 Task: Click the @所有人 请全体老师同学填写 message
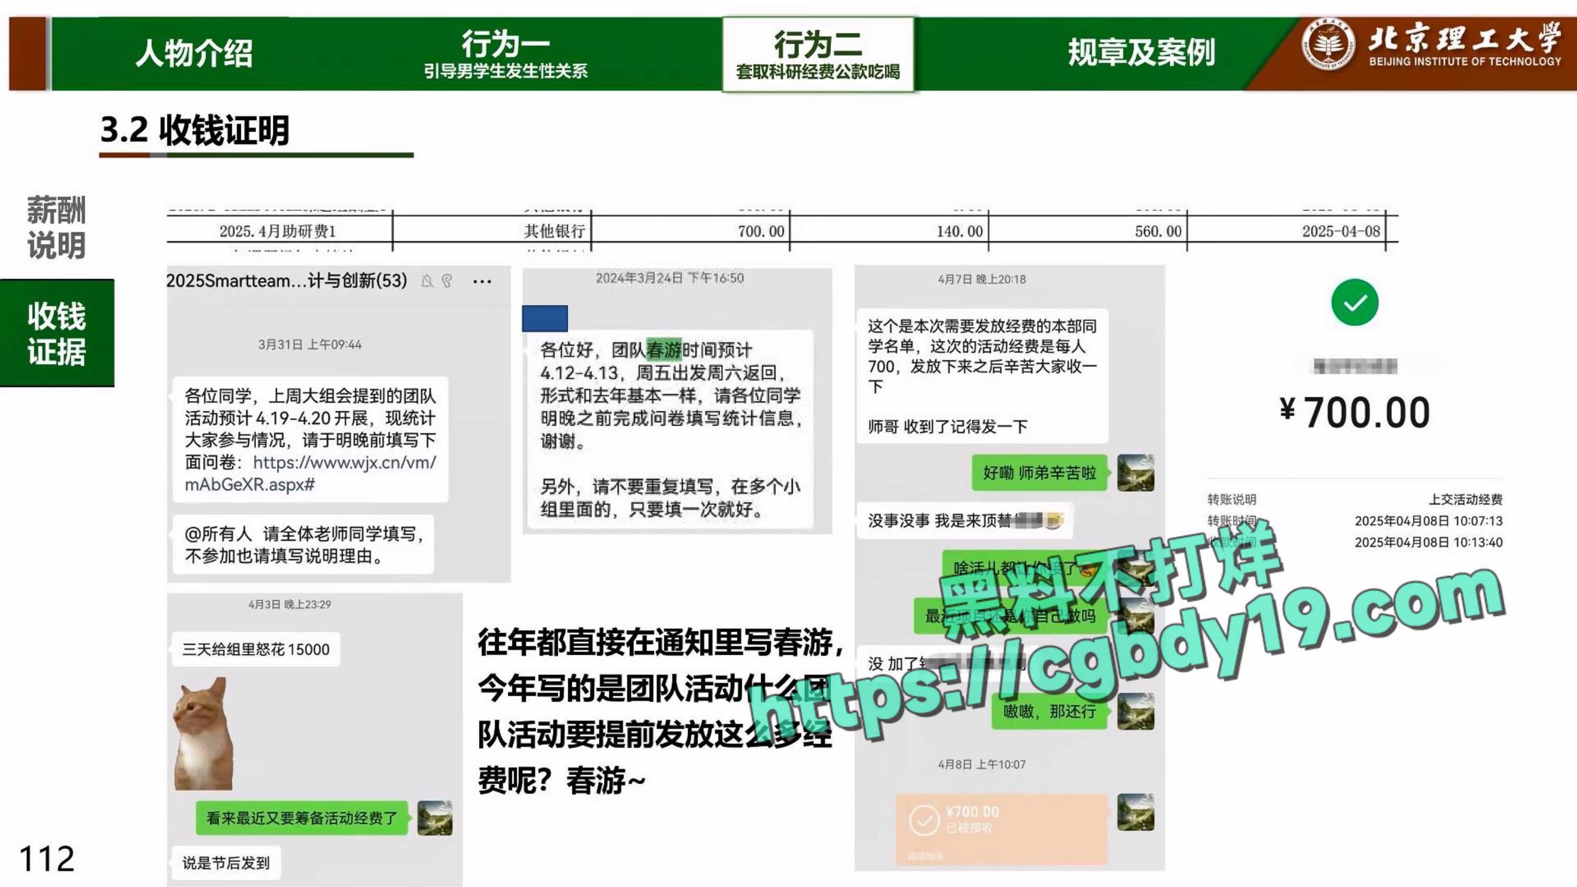(x=304, y=545)
